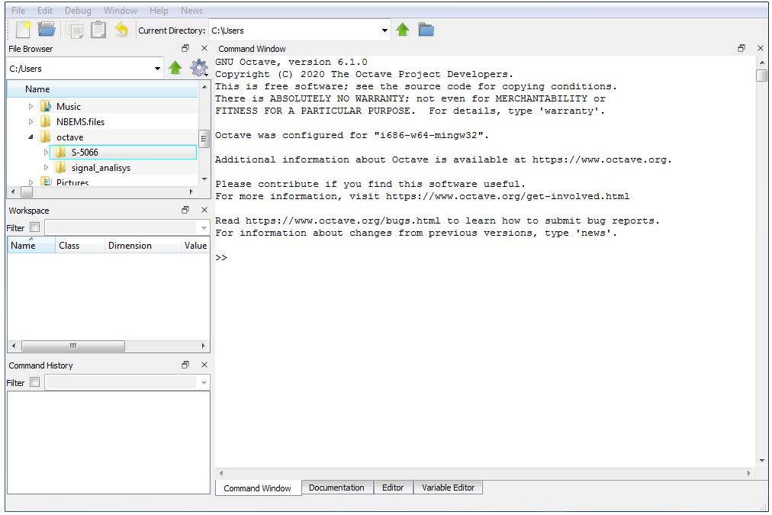Expand the Music folder

pos(31,106)
